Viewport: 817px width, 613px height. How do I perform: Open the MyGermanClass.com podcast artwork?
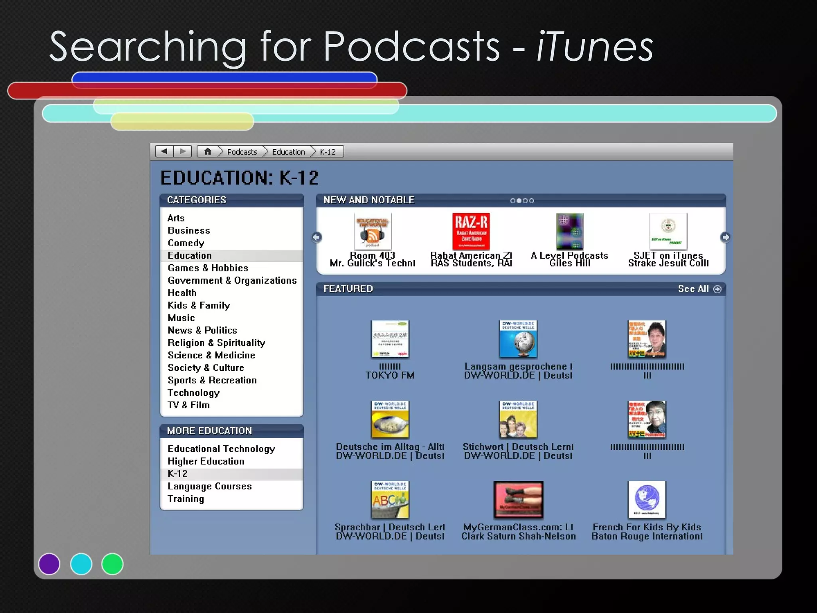point(518,500)
